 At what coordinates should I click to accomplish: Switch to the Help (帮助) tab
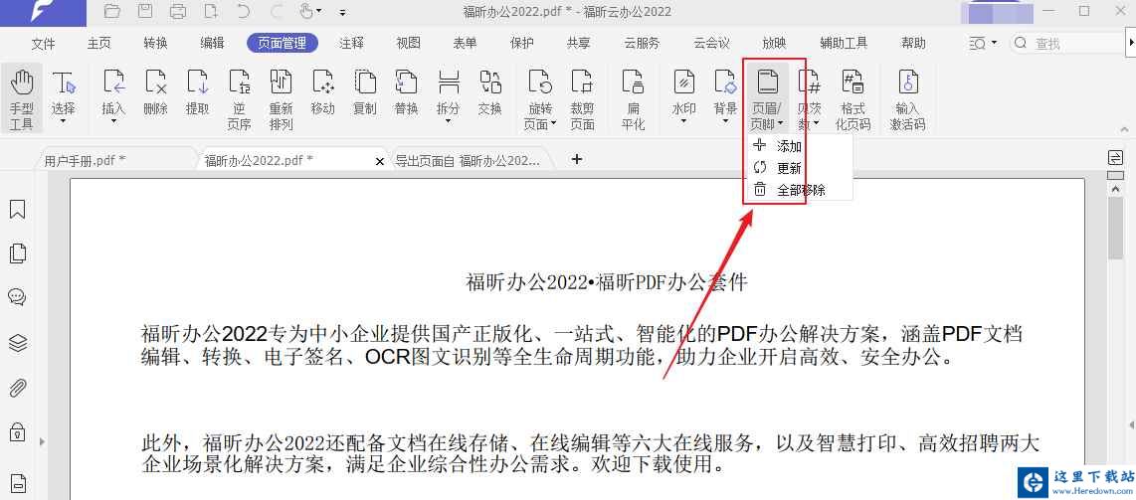click(913, 44)
